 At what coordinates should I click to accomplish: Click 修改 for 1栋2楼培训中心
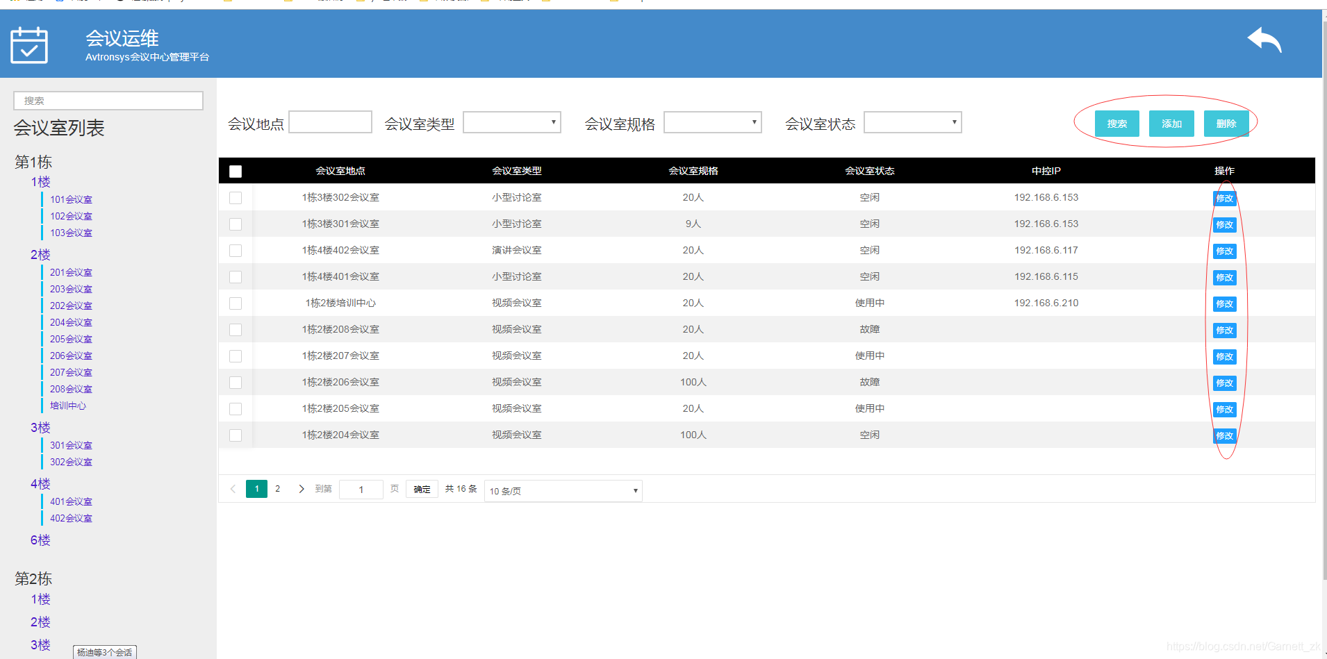pyautogui.click(x=1225, y=304)
